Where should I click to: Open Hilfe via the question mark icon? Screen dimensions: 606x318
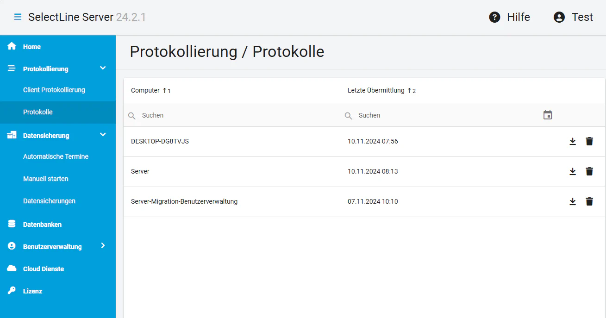click(x=494, y=17)
